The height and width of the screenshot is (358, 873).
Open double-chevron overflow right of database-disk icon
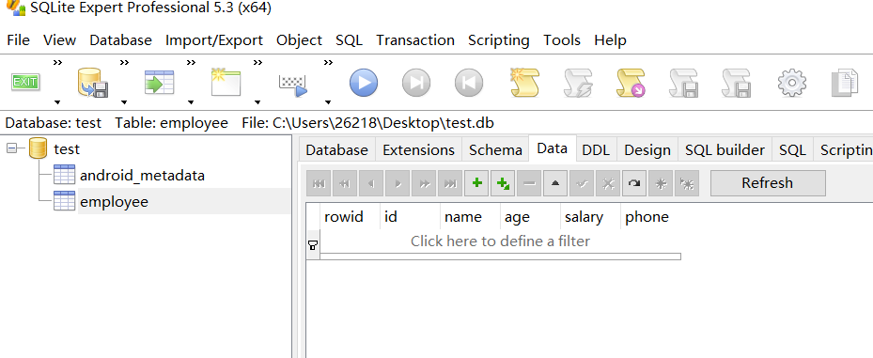pyautogui.click(x=125, y=62)
